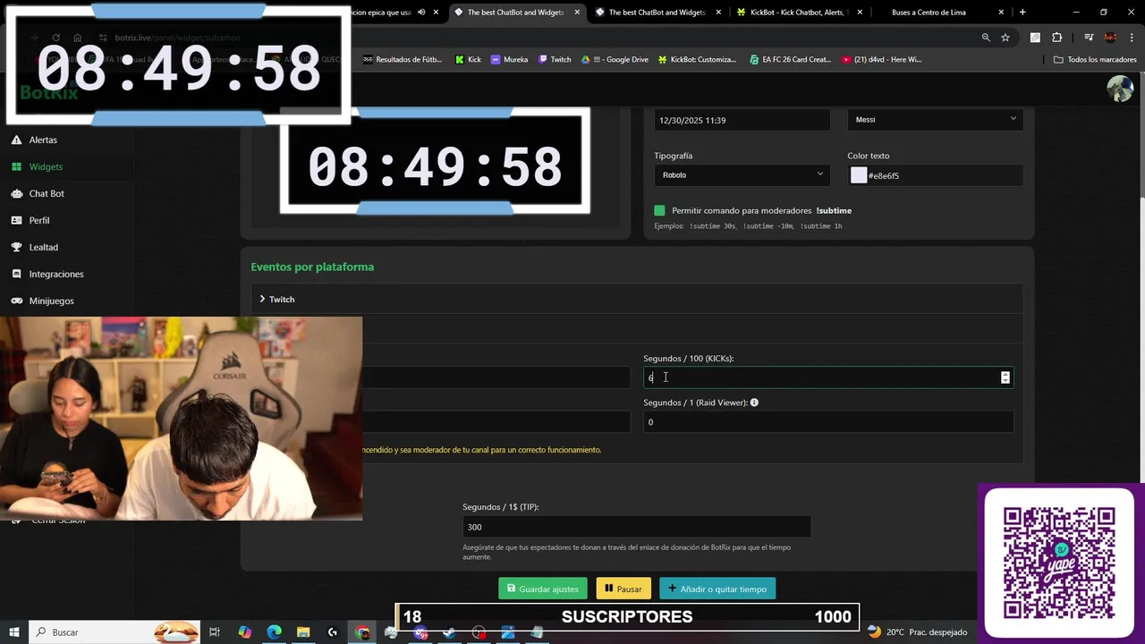The image size is (1145, 644).
Task: Open the Mureka bookmark
Action: [509, 59]
